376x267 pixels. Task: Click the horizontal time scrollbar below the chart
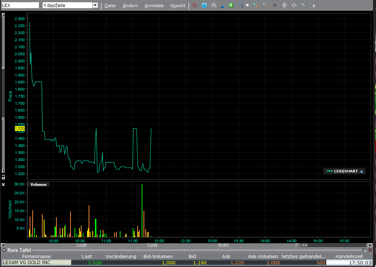[185, 245]
